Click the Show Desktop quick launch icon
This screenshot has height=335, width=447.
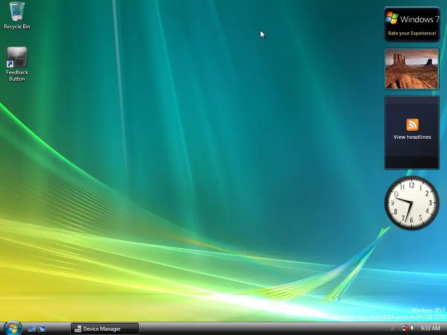point(31,329)
